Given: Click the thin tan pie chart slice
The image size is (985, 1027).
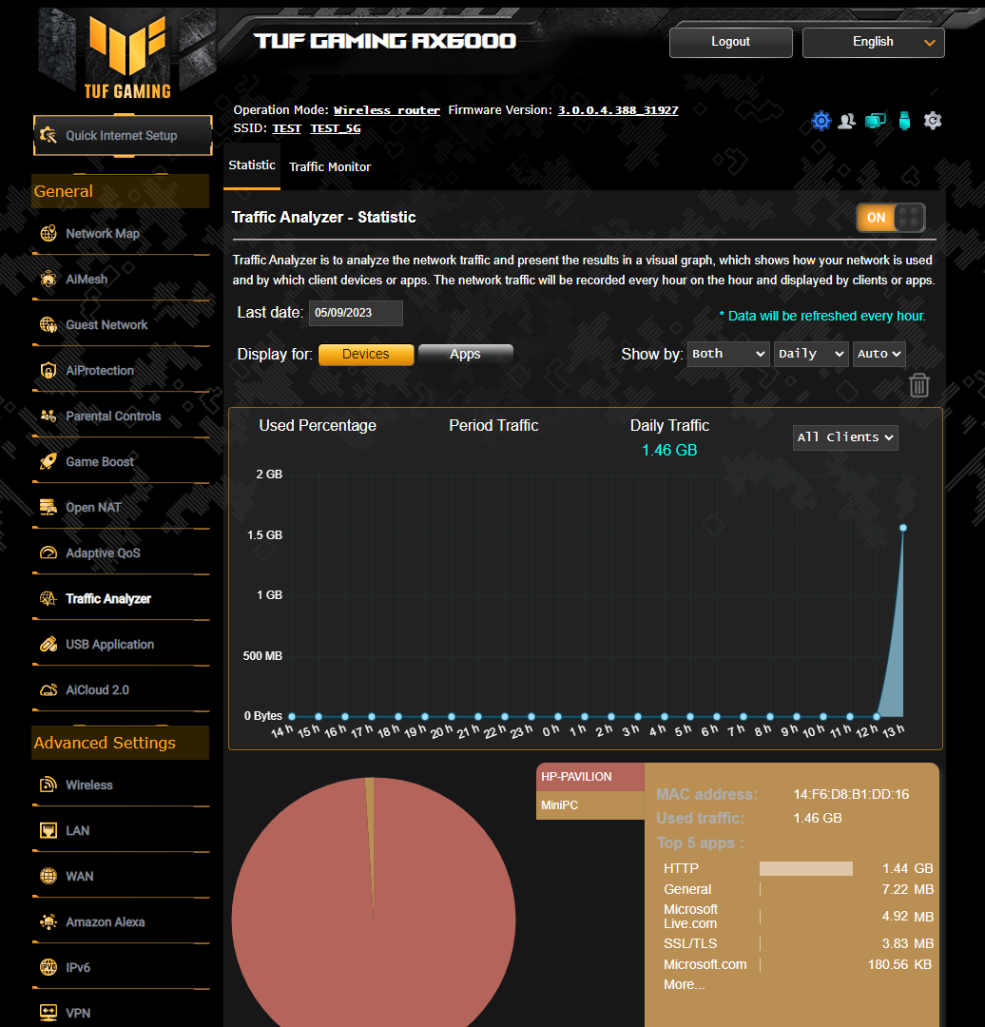Looking at the screenshot, I should [371, 832].
